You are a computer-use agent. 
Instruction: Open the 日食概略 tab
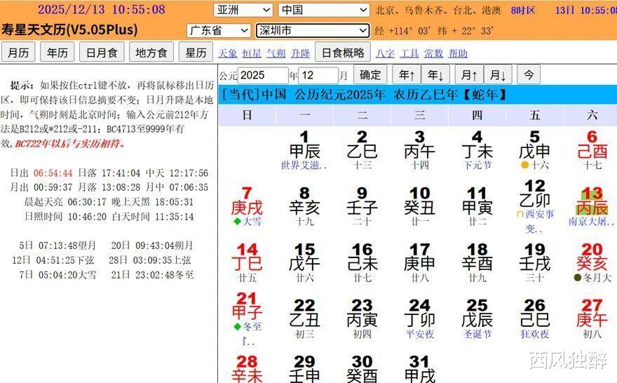[x=343, y=53]
